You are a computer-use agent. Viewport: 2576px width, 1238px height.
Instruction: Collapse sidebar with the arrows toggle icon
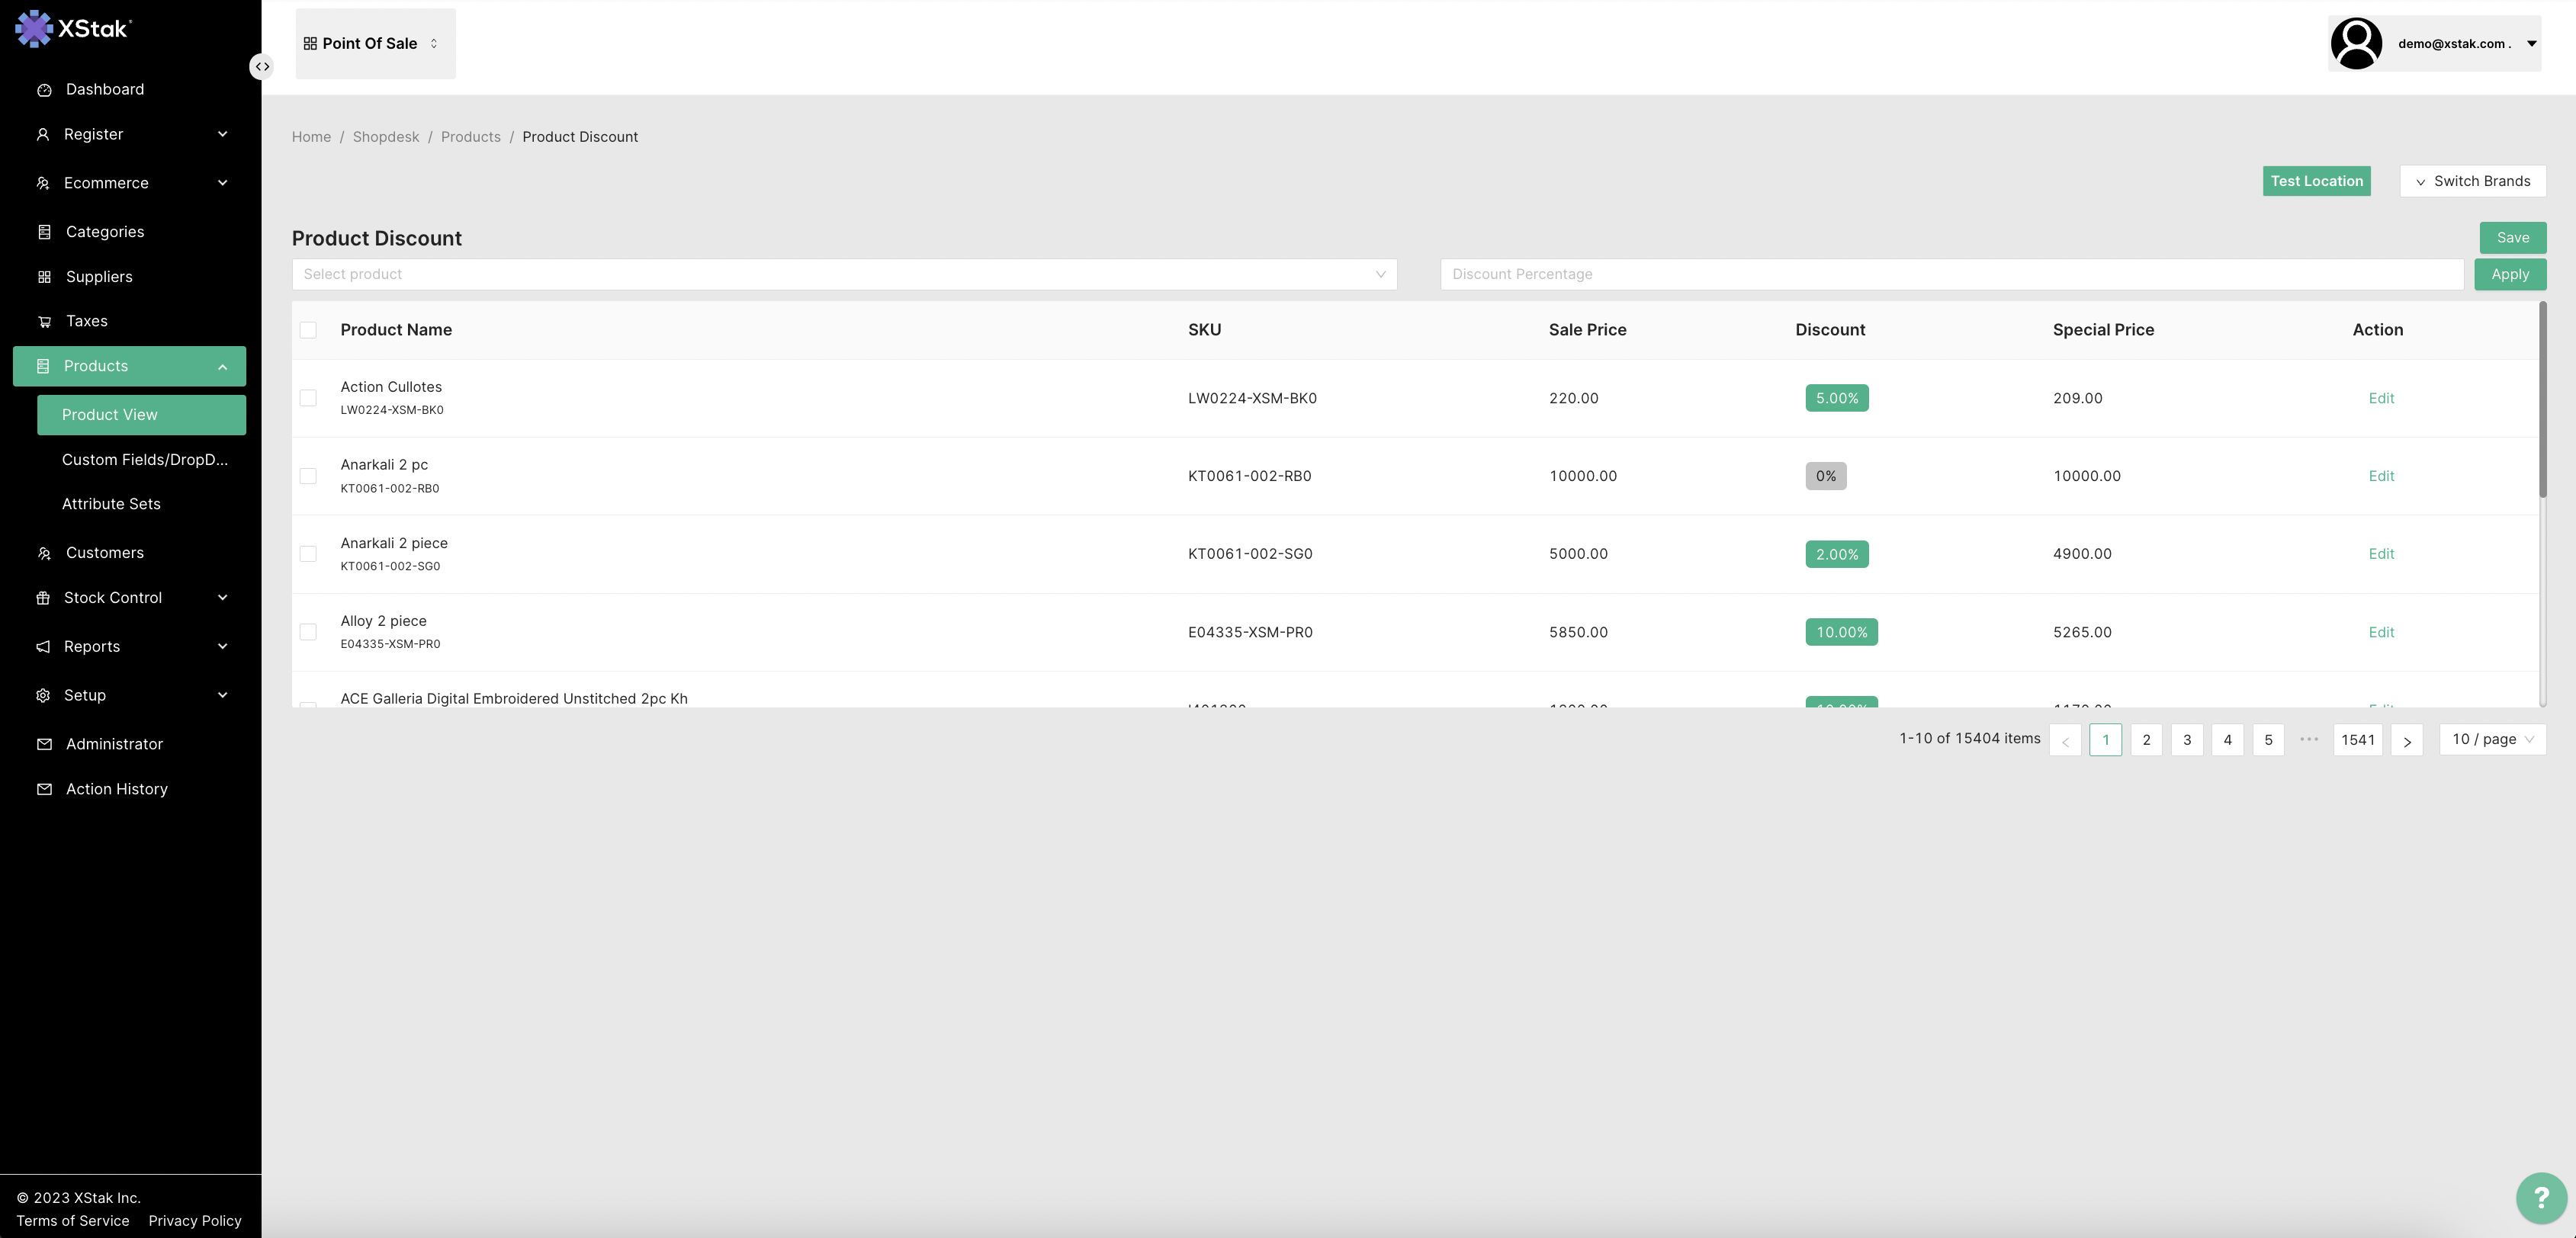point(261,66)
